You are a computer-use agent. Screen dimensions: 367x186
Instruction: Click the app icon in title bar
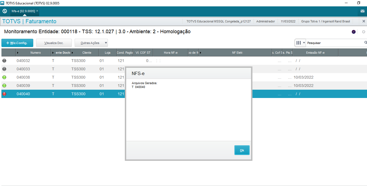tap(2, 3)
